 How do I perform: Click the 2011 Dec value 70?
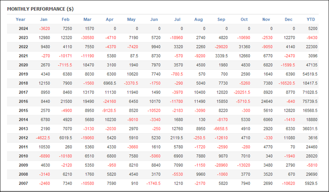(293, 147)
